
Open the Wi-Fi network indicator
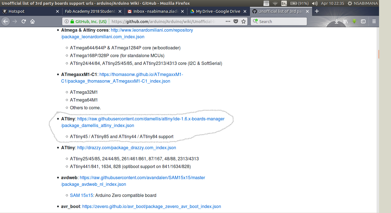point(275,3)
